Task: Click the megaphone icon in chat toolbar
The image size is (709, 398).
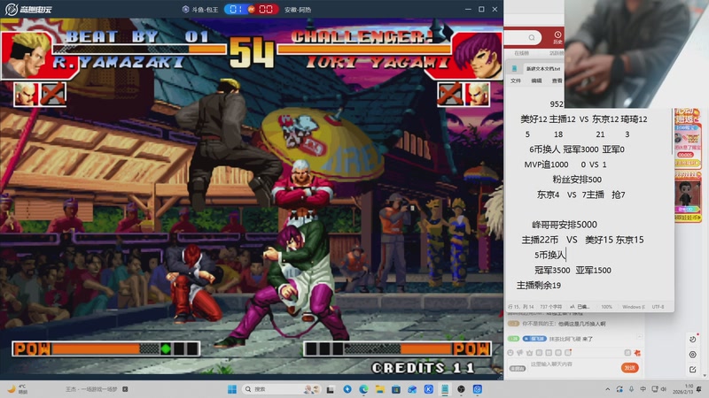Action: pos(520,353)
